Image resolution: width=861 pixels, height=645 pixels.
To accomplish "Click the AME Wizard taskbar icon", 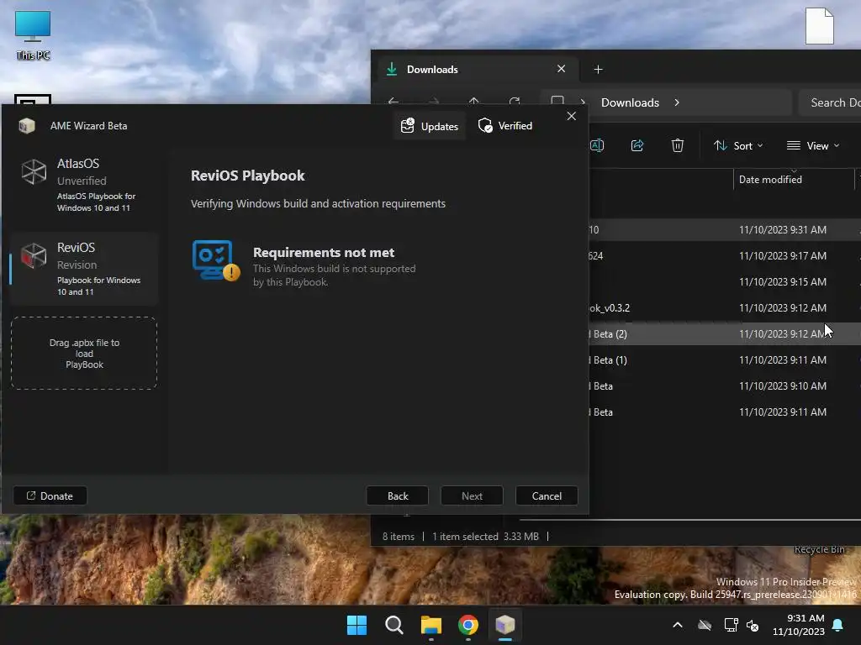I will tap(505, 625).
